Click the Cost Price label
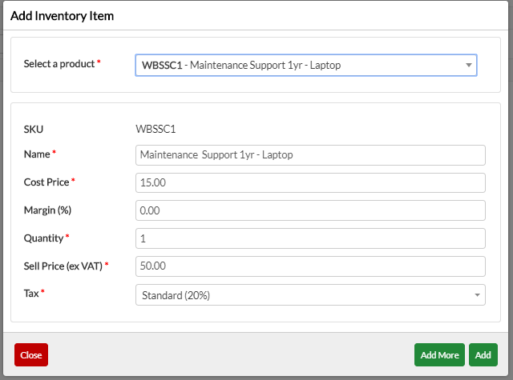 (46, 182)
